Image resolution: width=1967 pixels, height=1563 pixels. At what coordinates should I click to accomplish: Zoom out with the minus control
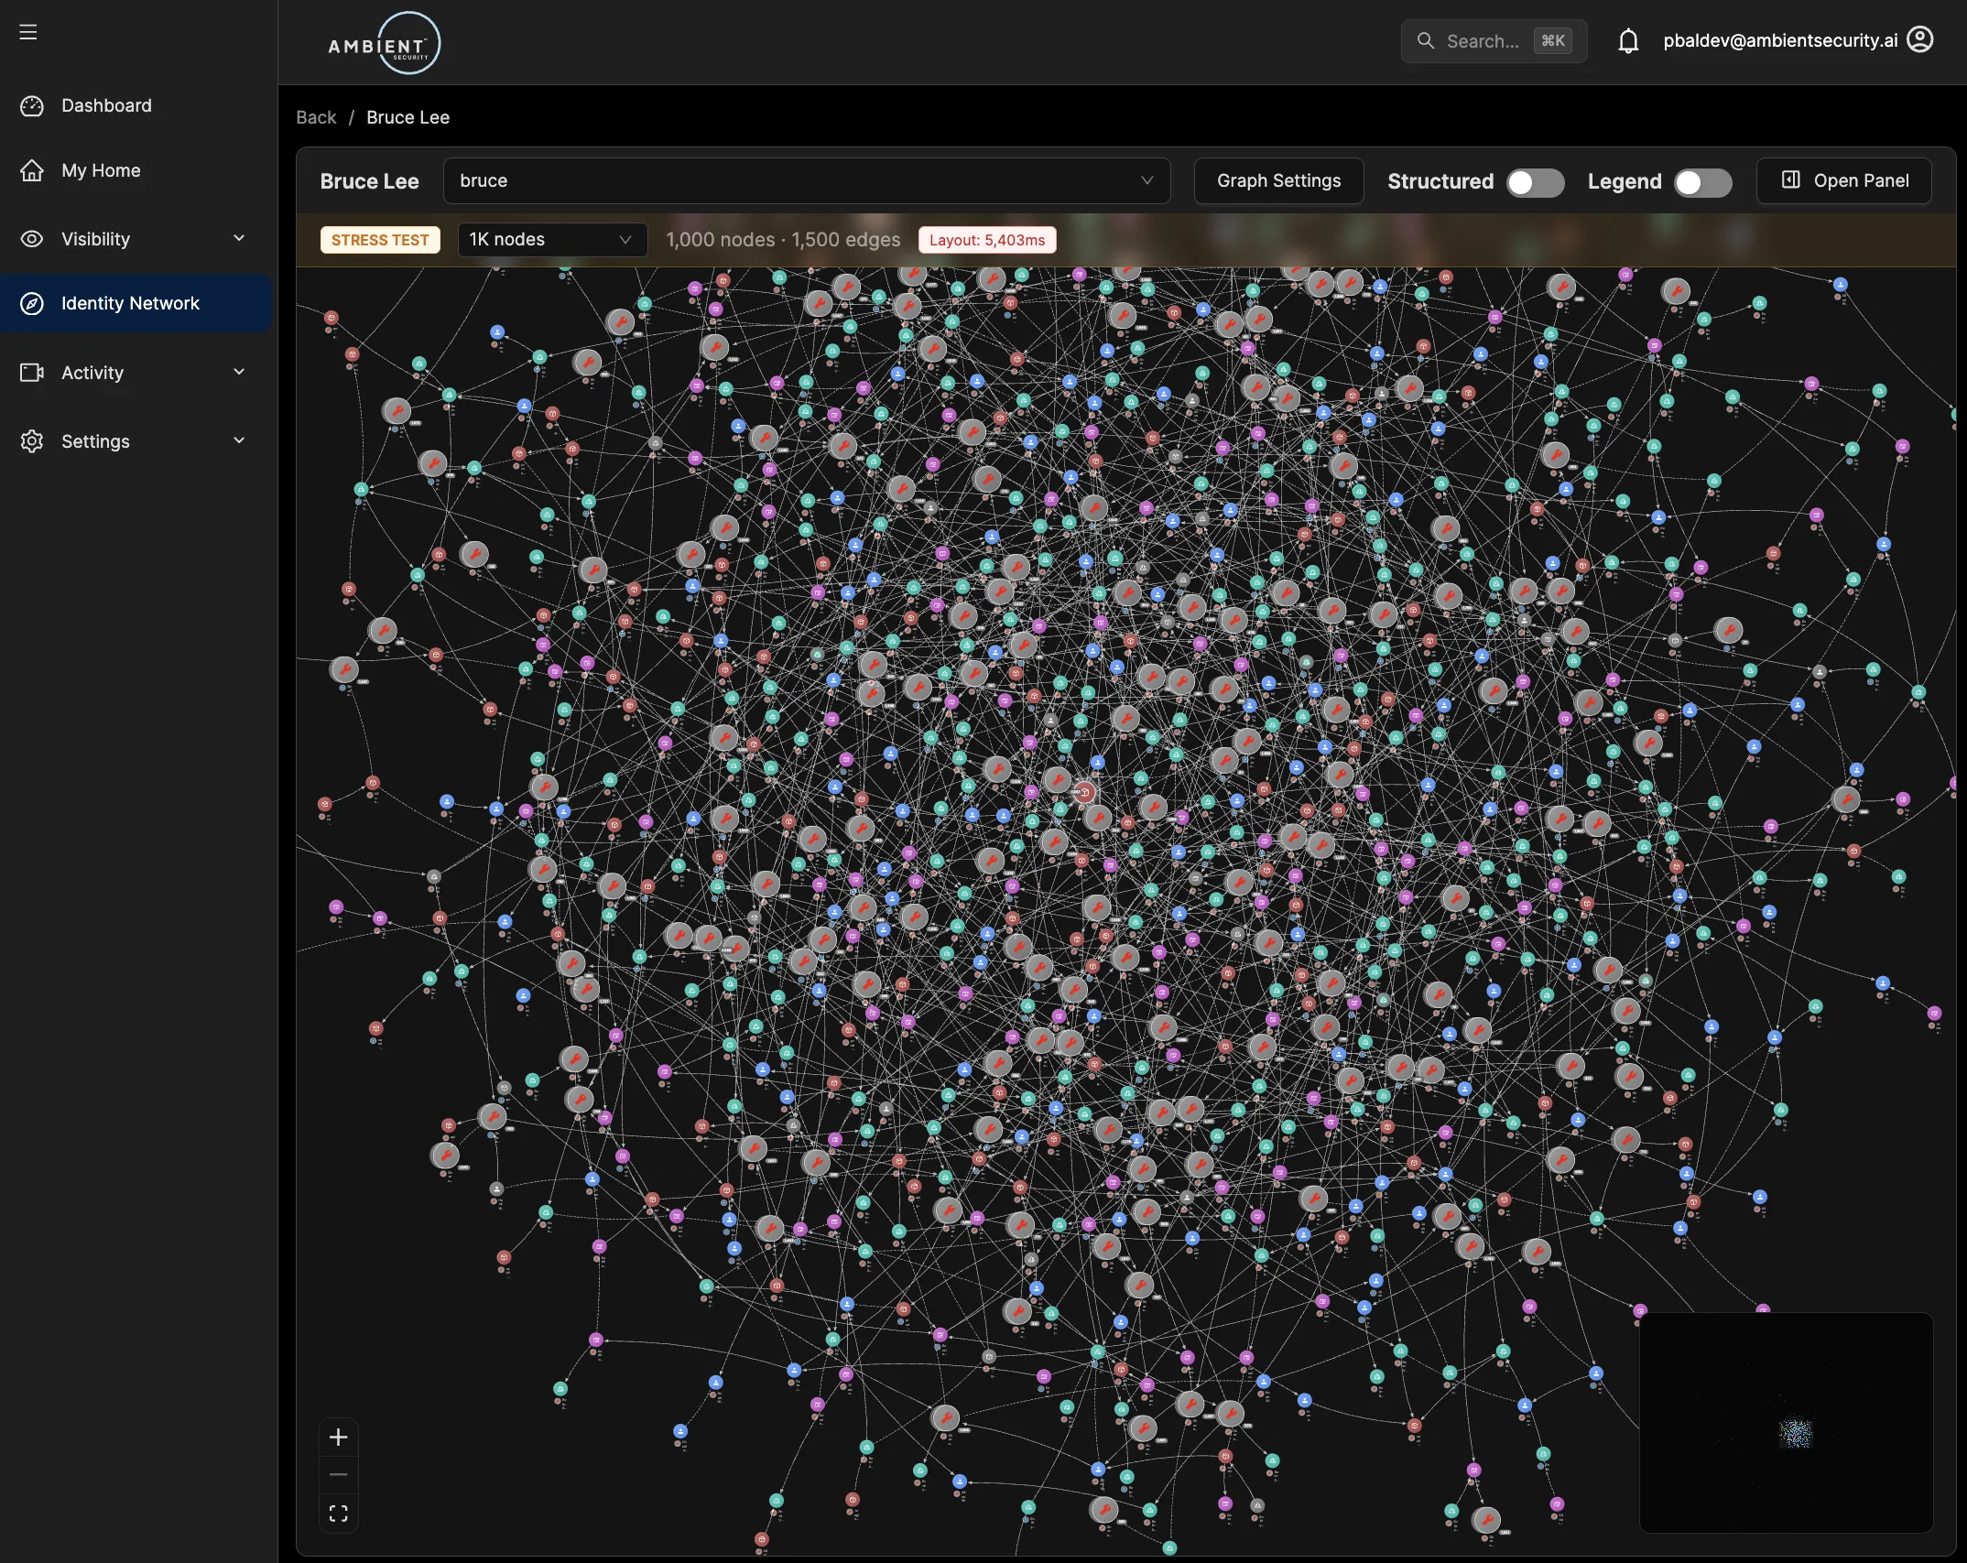(338, 1474)
